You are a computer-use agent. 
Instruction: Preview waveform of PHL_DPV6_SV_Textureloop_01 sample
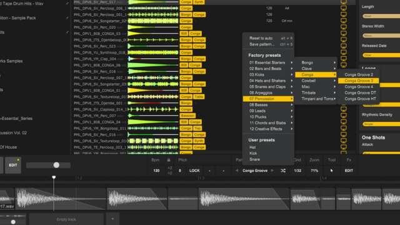152,97
